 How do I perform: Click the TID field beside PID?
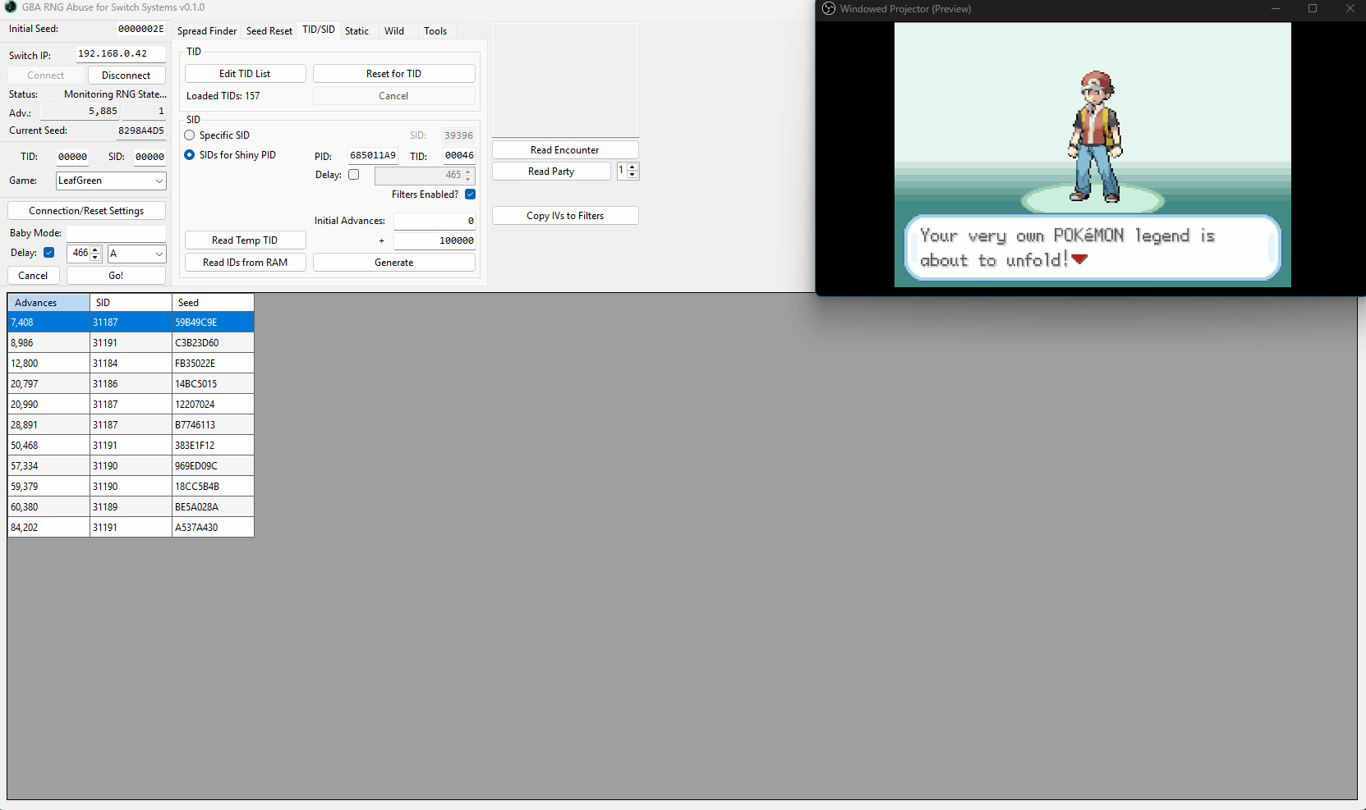(x=459, y=156)
